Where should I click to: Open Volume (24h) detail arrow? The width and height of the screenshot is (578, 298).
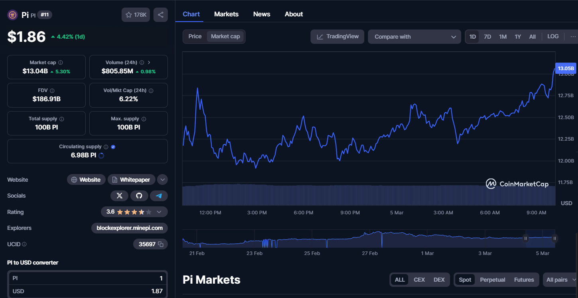click(149, 63)
